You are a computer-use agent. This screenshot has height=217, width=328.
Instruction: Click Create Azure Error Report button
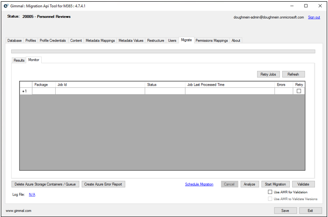click(104, 184)
